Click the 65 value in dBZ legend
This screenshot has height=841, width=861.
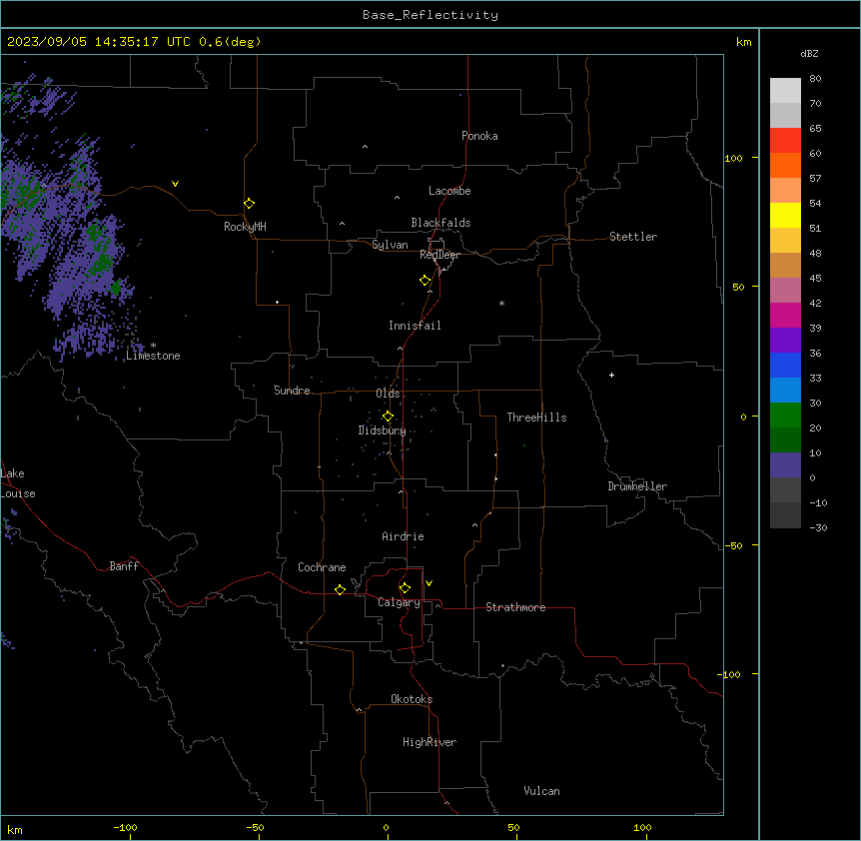point(815,129)
